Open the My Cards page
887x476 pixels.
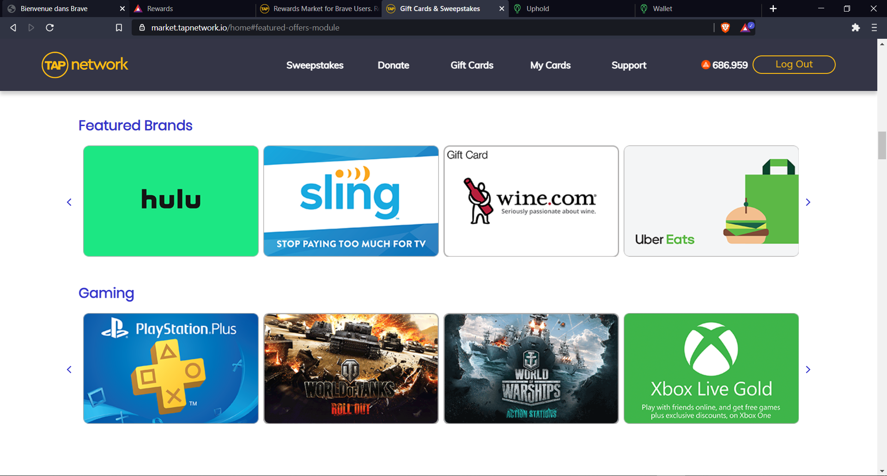coord(550,65)
